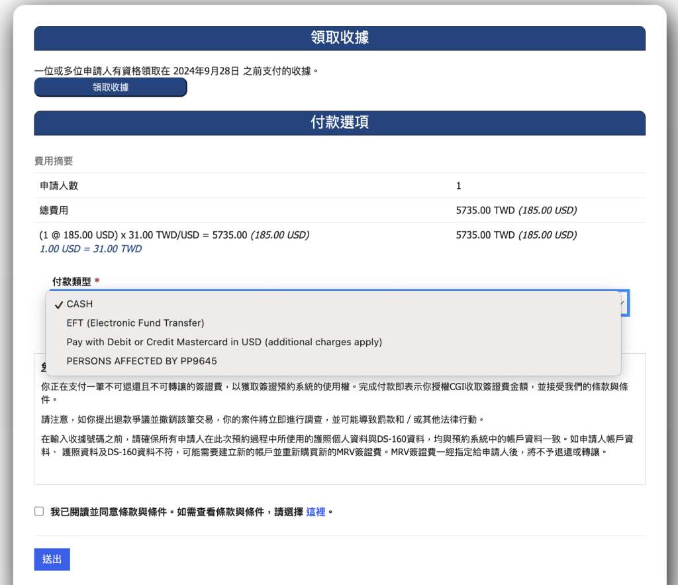Click the 1.00 USD = 31.00 TWD rate text
Image resolution: width=678 pixels, height=585 pixels.
point(91,249)
